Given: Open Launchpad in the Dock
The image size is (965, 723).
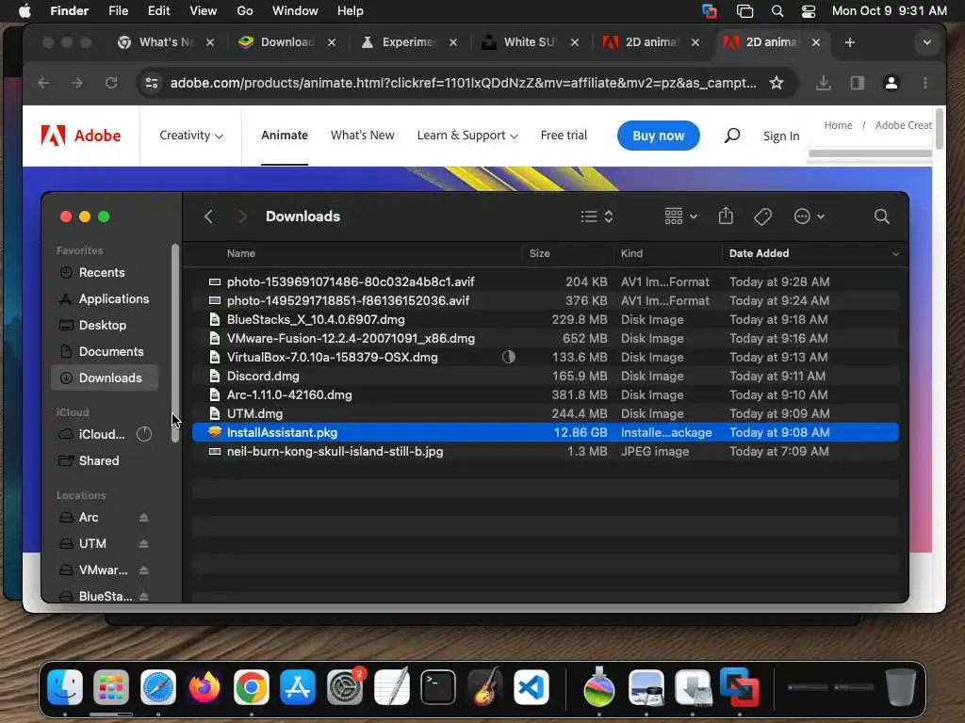Looking at the screenshot, I should pyautogui.click(x=111, y=687).
